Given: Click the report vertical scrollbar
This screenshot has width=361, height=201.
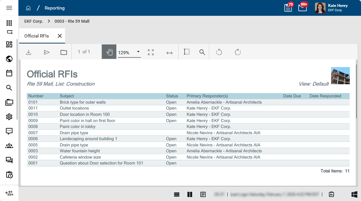Looking at the screenshot, I should [x=356, y=92].
